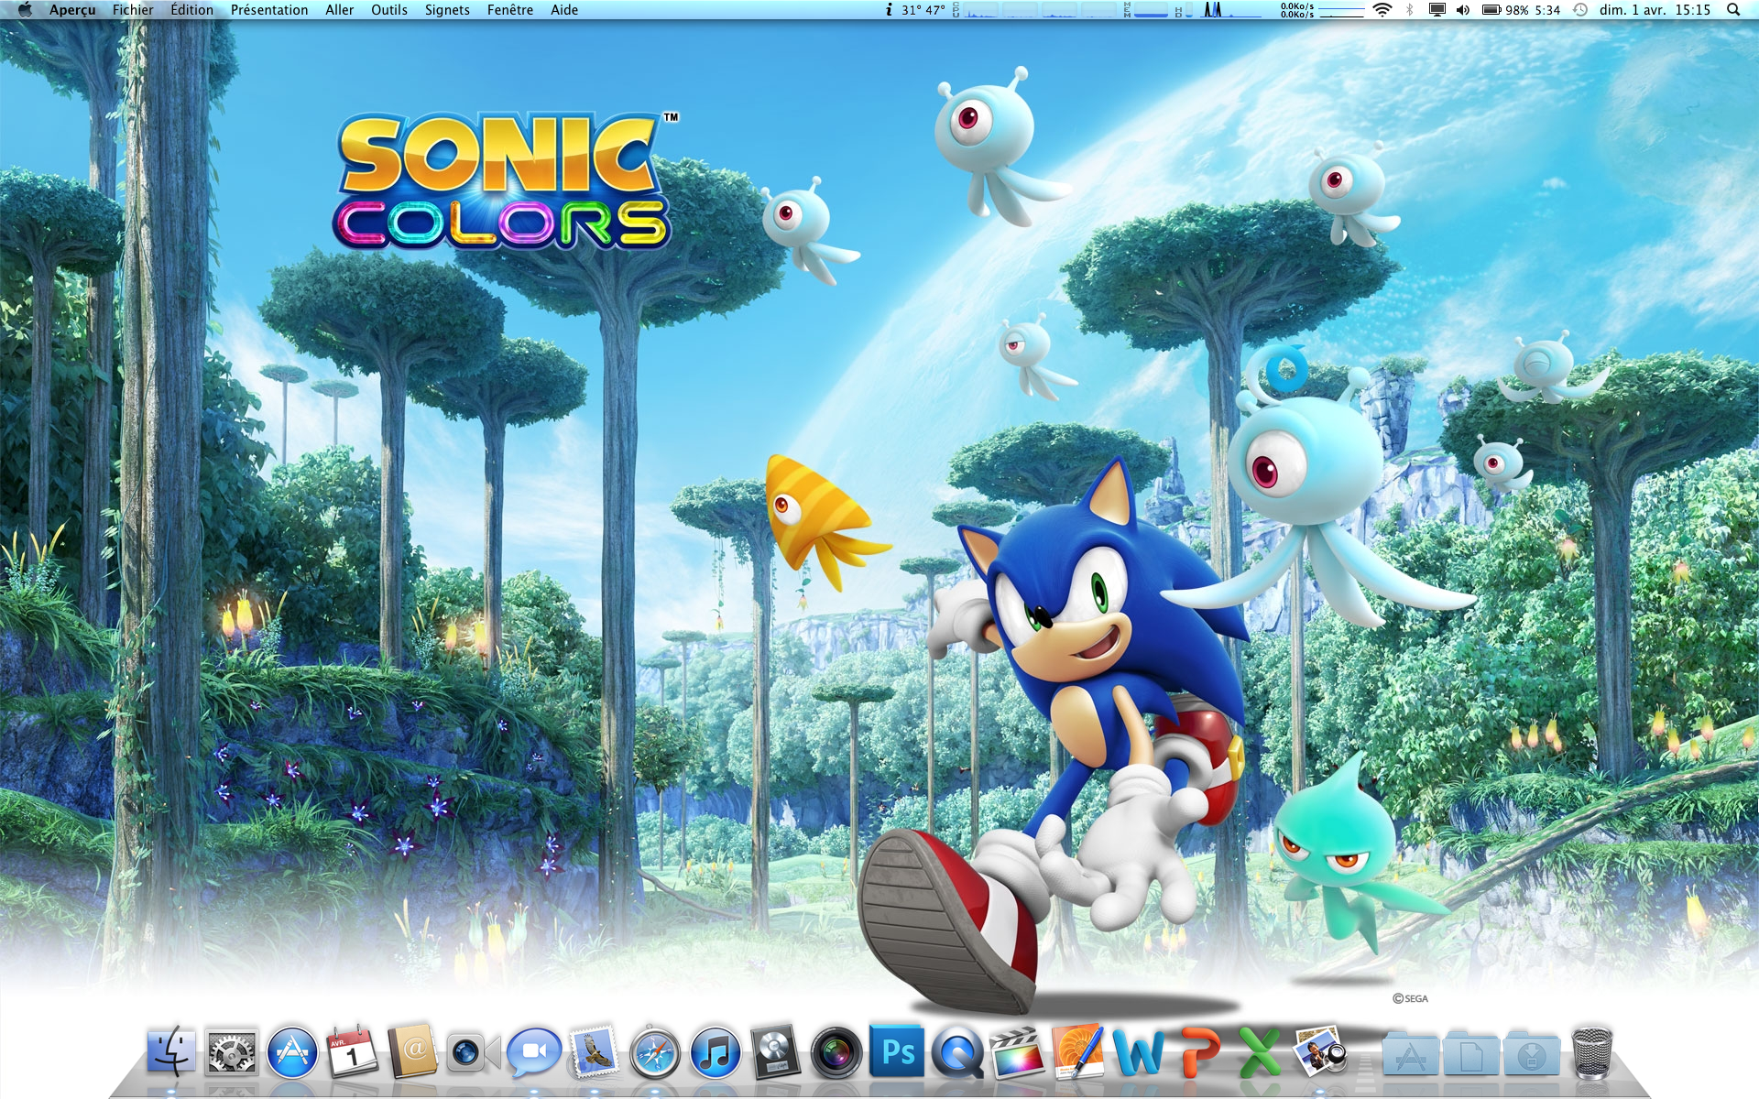
Task: Open Logic Pro dock icon
Action: click(776, 1051)
